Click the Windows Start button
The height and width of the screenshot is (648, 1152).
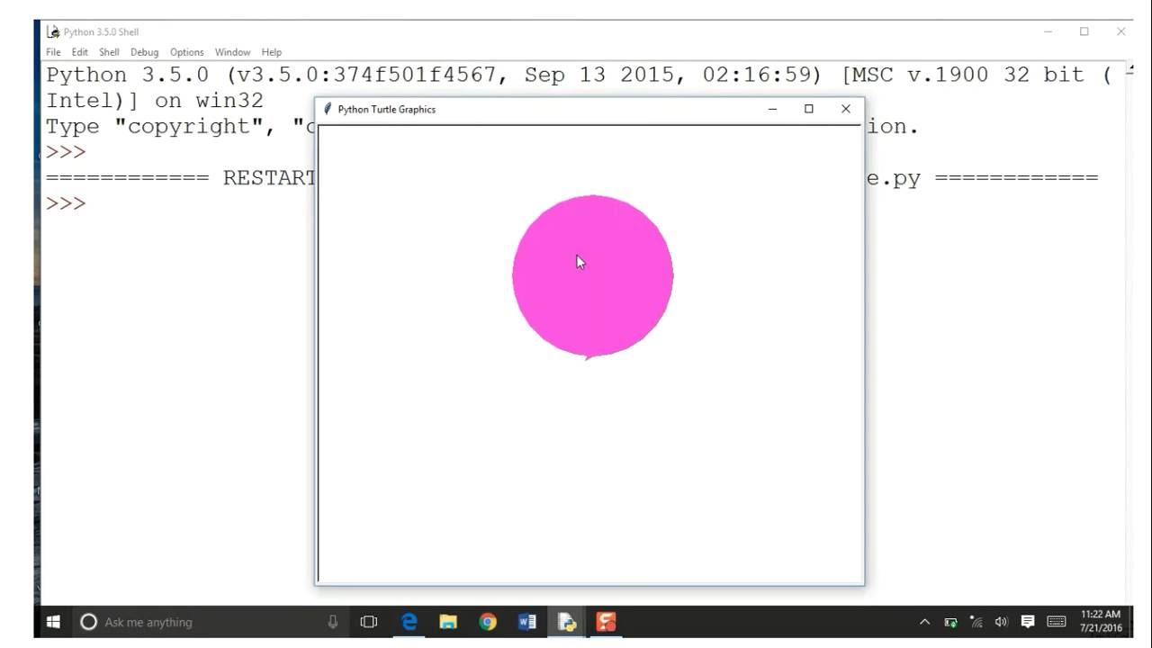[x=53, y=622]
